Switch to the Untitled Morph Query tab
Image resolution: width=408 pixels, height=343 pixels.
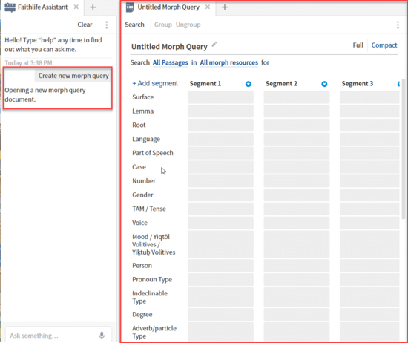pos(168,7)
